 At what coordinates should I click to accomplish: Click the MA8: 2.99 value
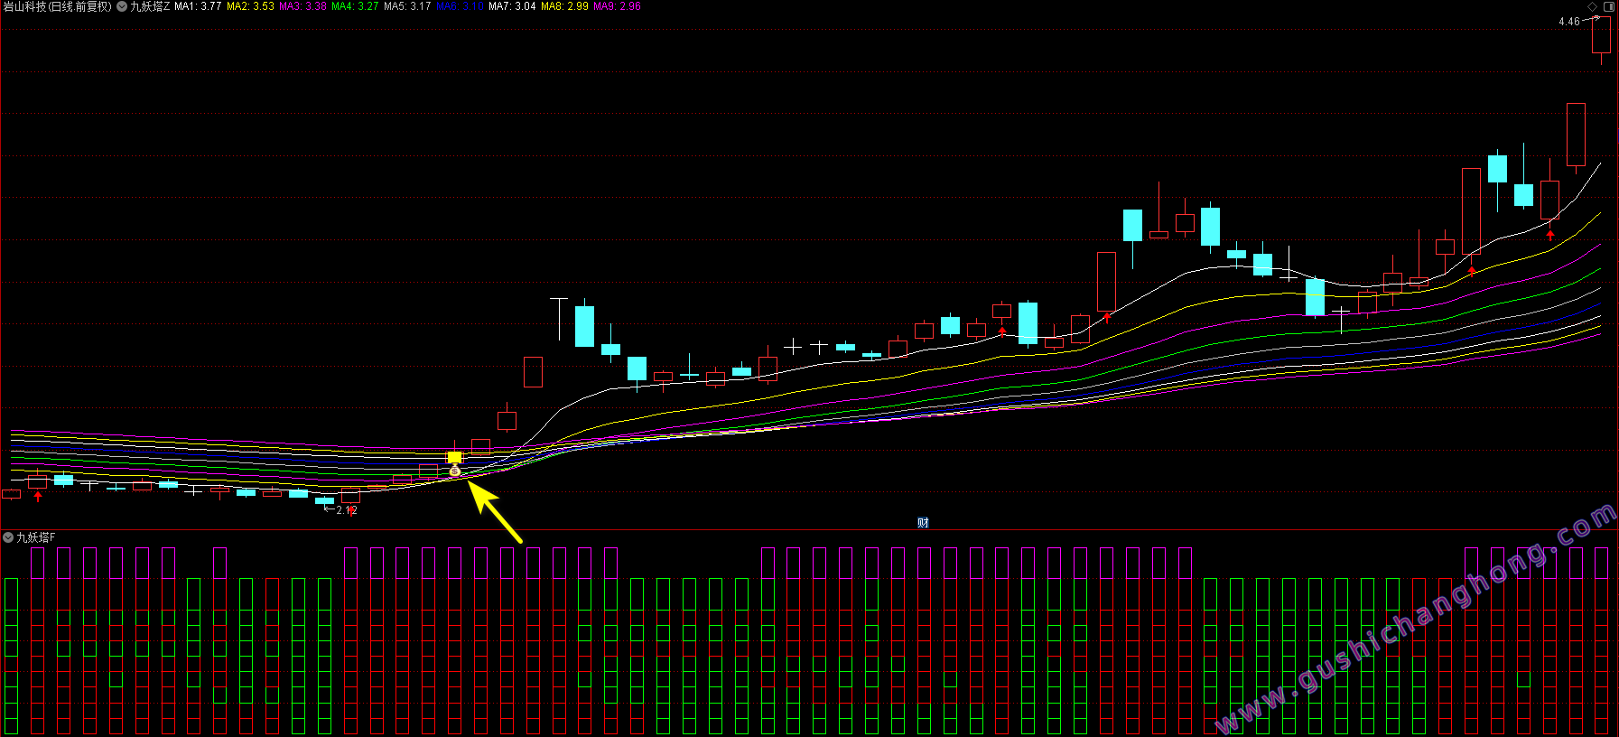[564, 6]
